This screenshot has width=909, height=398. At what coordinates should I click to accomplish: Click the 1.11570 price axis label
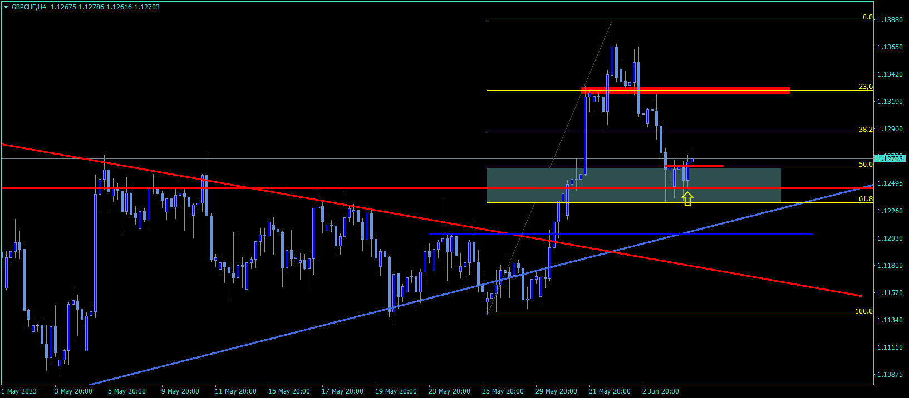click(890, 293)
